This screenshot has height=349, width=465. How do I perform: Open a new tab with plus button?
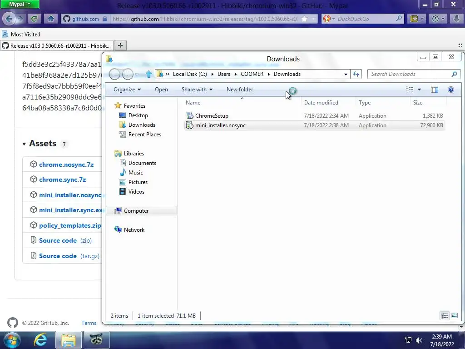[x=120, y=45]
